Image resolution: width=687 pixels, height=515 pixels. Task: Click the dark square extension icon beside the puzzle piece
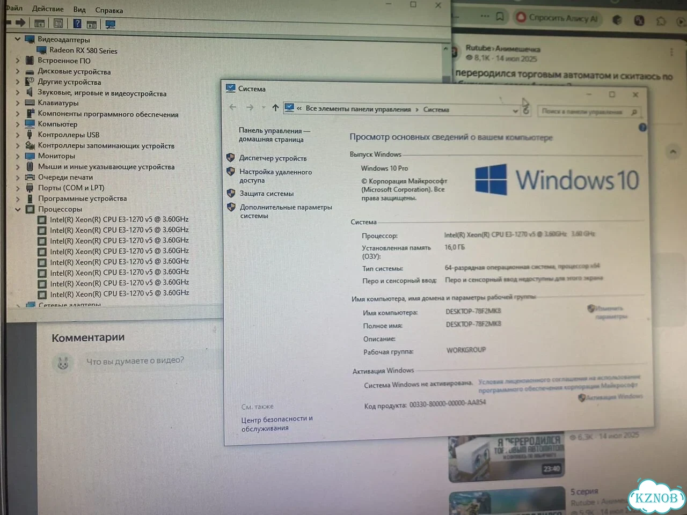639,20
